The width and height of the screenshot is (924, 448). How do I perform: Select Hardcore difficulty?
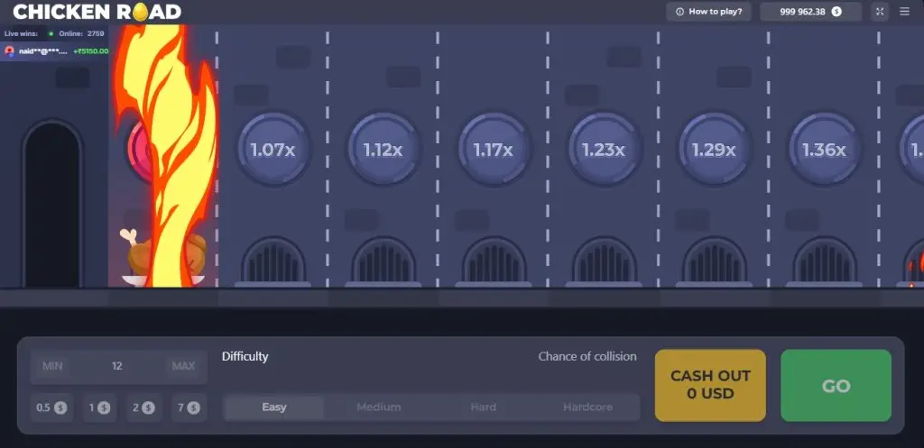coord(587,407)
